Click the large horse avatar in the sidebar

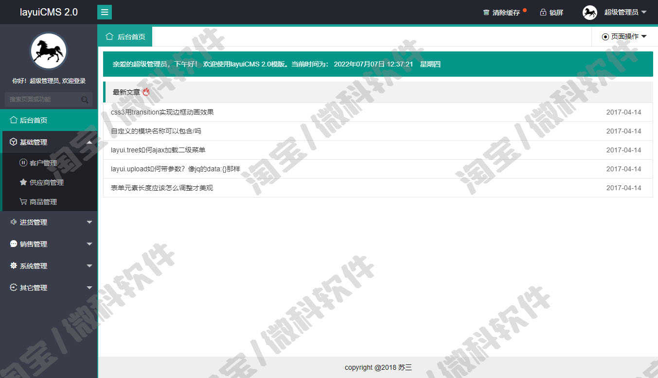[49, 51]
